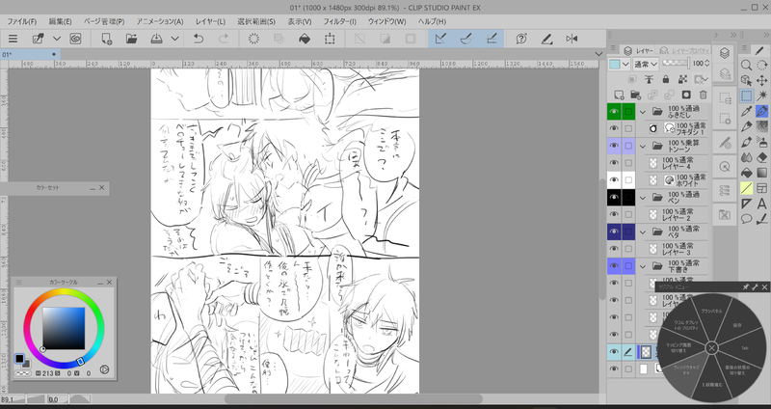
Task: Select the Move layer tool
Action: click(x=761, y=80)
